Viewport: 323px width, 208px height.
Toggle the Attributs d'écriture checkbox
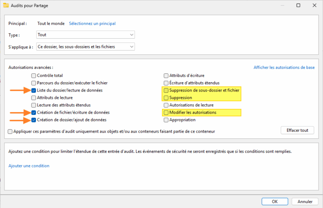[166, 75]
